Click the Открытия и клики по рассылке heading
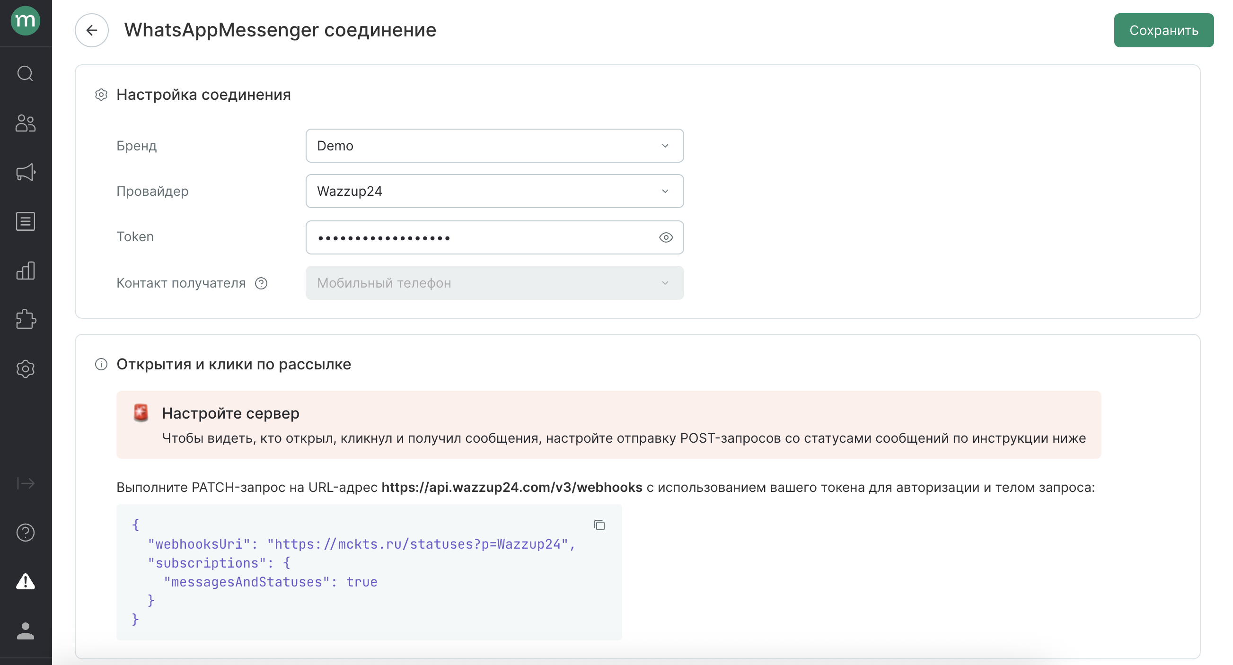Image resolution: width=1233 pixels, height=665 pixels. tap(234, 364)
